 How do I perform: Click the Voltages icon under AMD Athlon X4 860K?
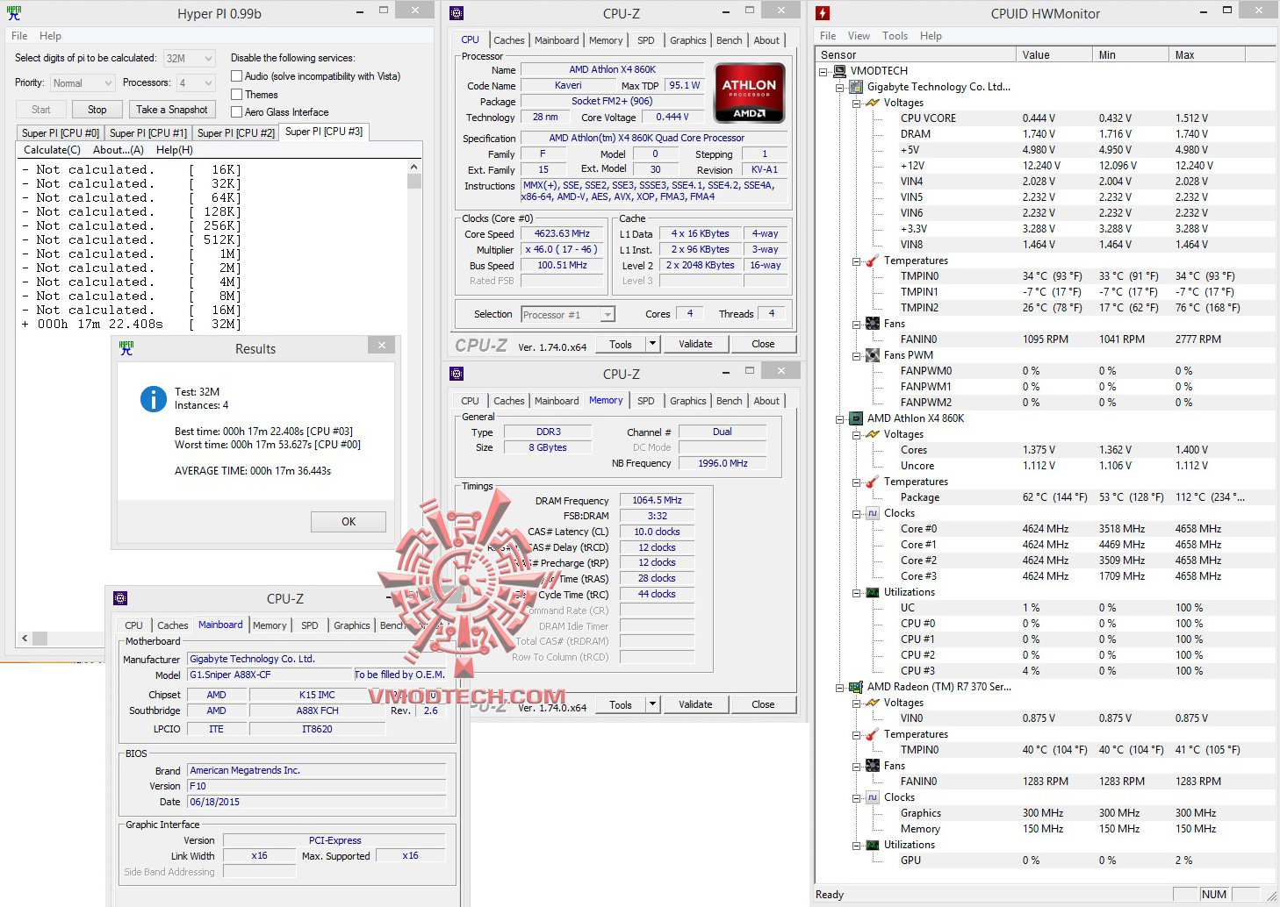(873, 434)
